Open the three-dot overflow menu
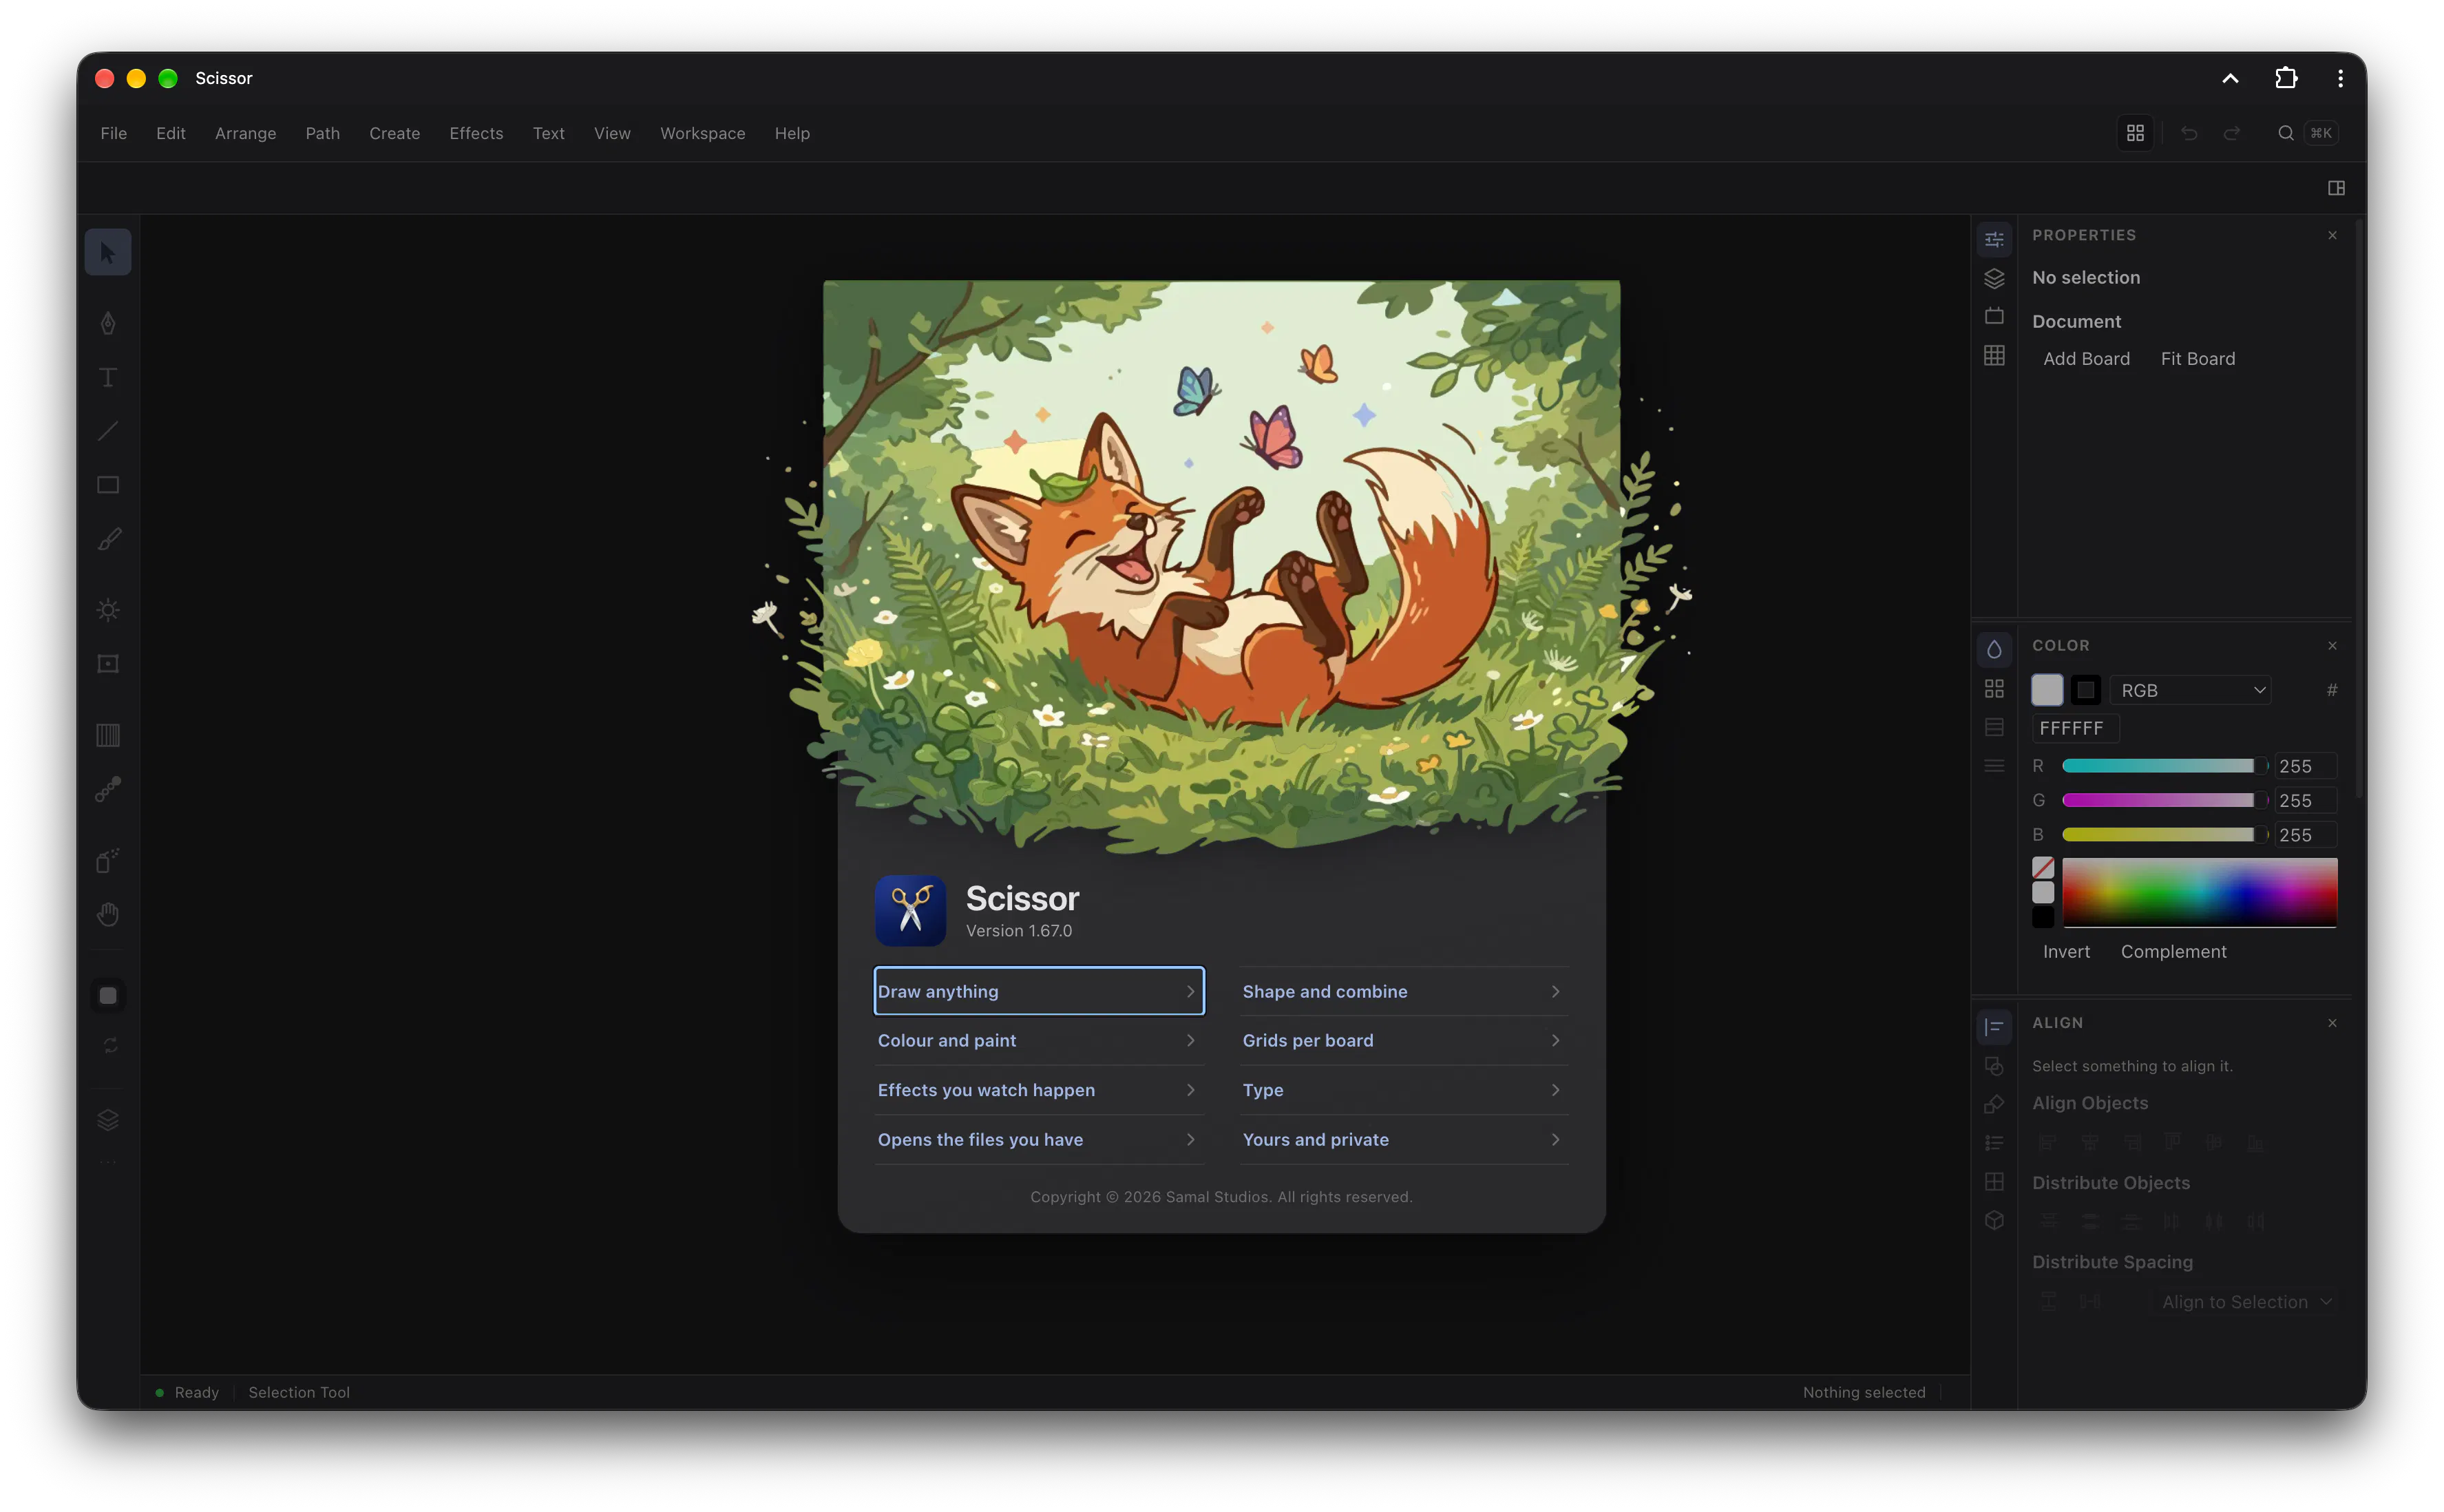 tap(2340, 78)
